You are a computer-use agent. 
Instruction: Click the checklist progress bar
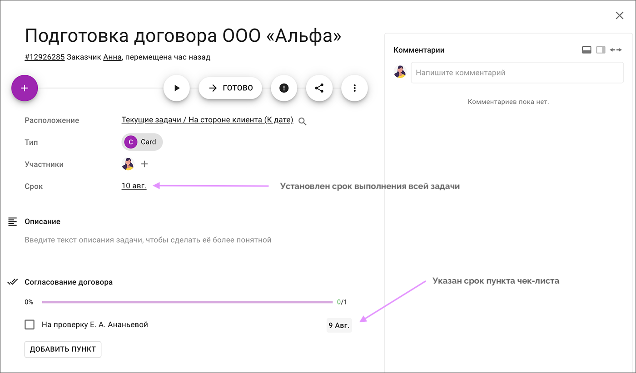pyautogui.click(x=187, y=302)
